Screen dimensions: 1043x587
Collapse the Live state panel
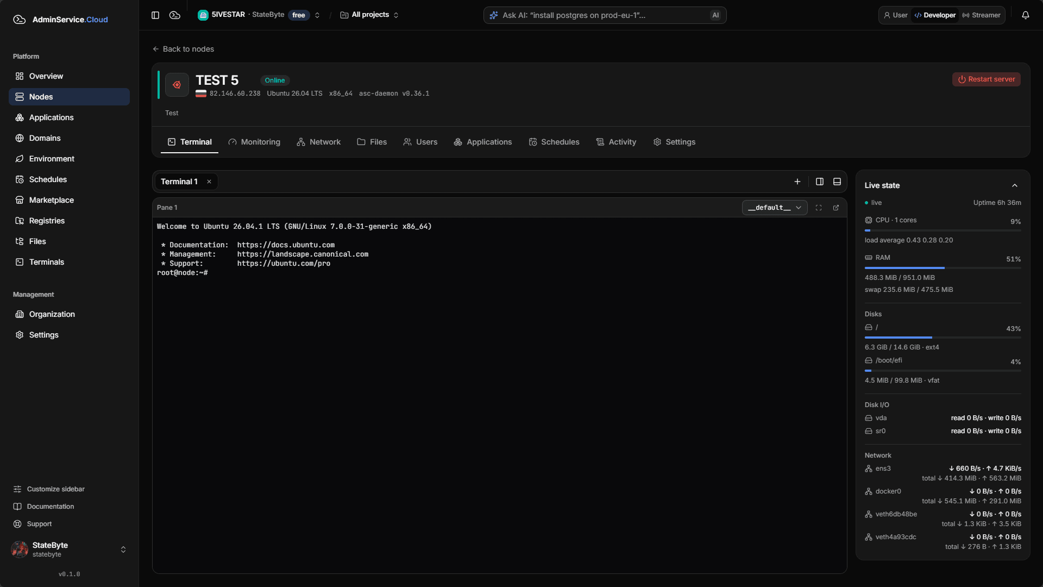click(x=1015, y=185)
